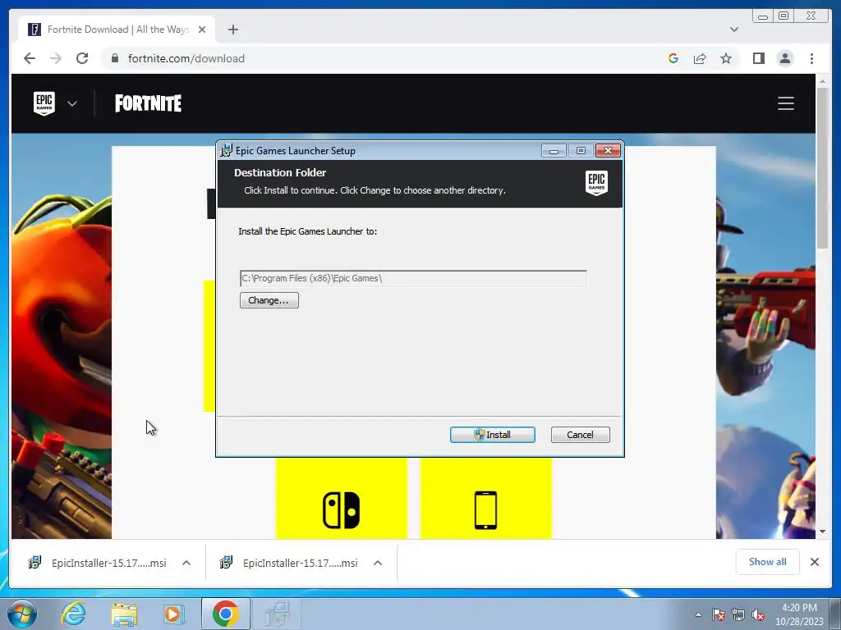Viewport: 841px width, 630px height.
Task: Open the Chrome profile avatar
Action: [785, 58]
